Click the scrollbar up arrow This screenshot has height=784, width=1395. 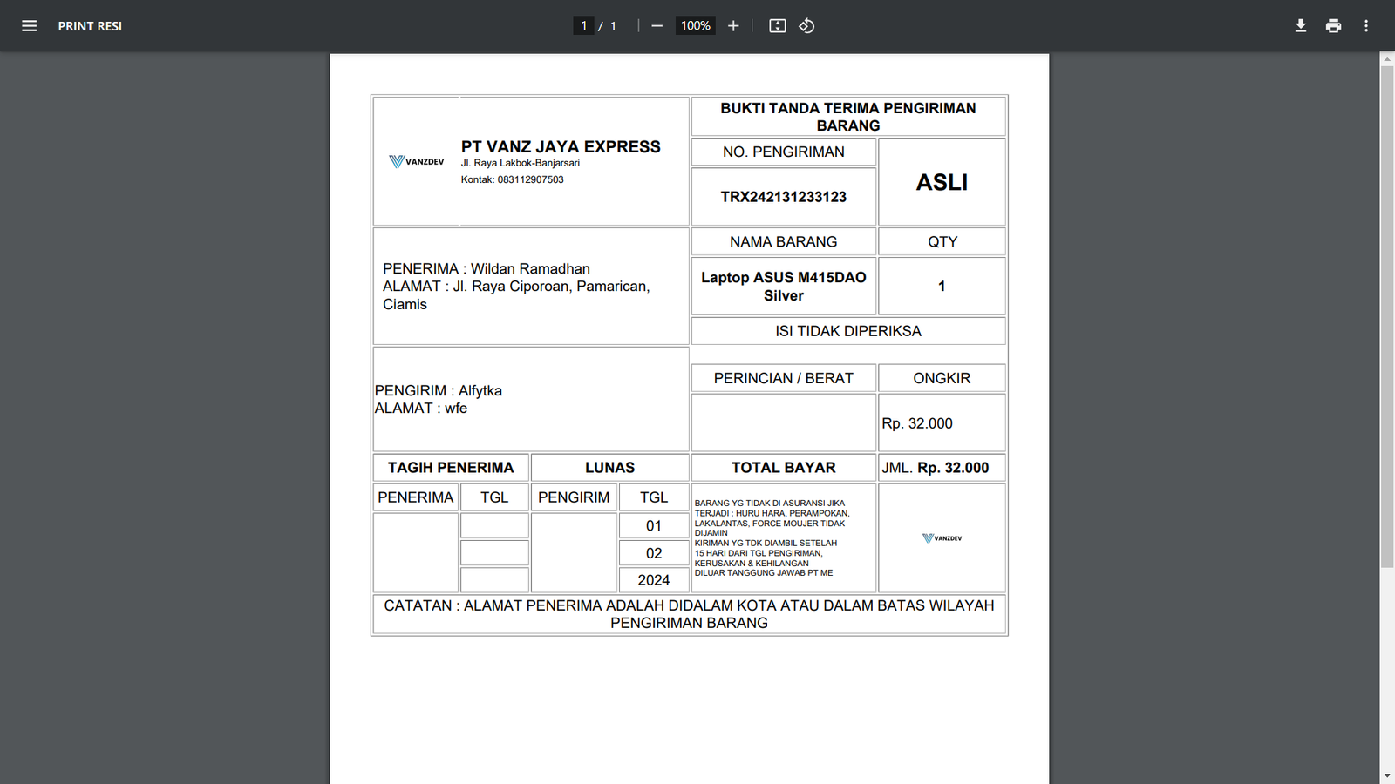click(1387, 59)
